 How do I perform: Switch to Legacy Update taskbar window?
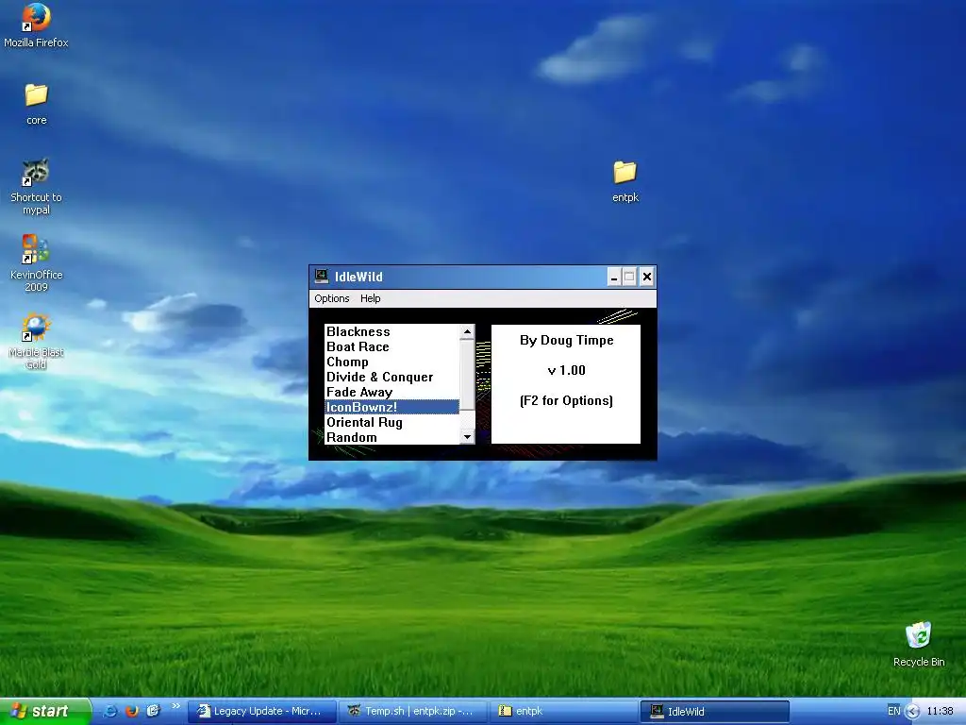pyautogui.click(x=262, y=711)
